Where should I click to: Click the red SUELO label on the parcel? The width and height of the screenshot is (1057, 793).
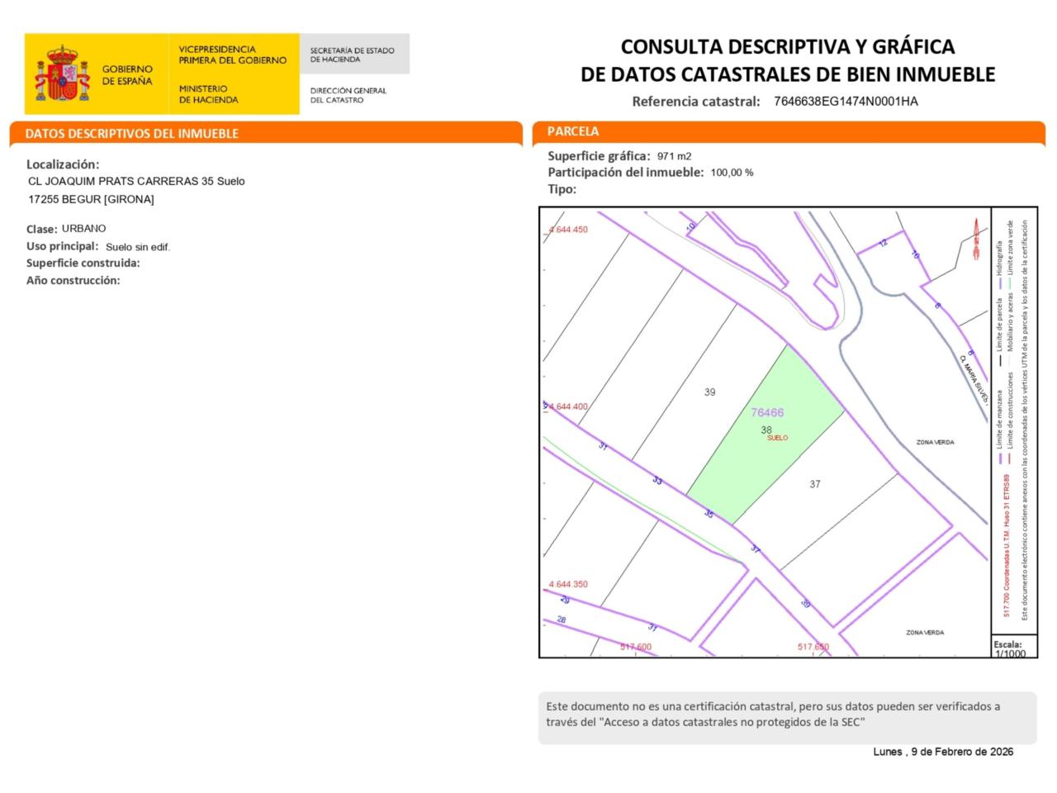[777, 438]
